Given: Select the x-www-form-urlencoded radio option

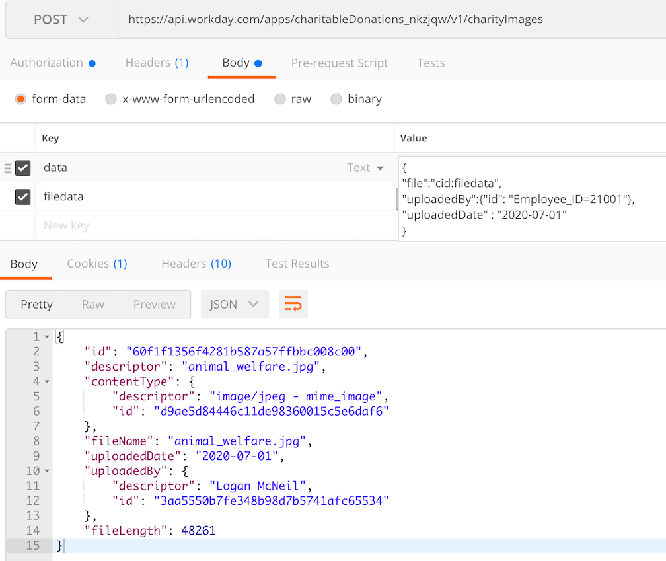Looking at the screenshot, I should point(111,99).
